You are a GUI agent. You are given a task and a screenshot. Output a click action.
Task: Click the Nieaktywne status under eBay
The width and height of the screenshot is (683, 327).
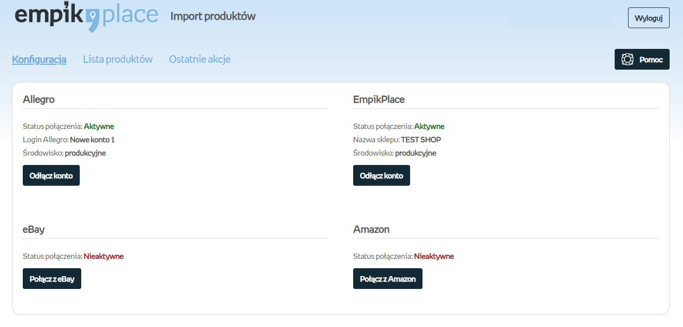[x=104, y=256]
